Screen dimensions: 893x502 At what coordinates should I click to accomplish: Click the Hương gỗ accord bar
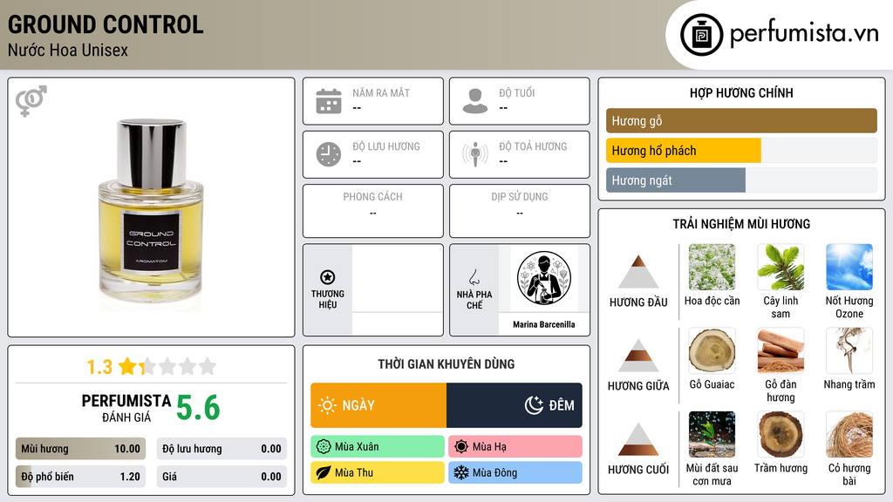point(741,120)
